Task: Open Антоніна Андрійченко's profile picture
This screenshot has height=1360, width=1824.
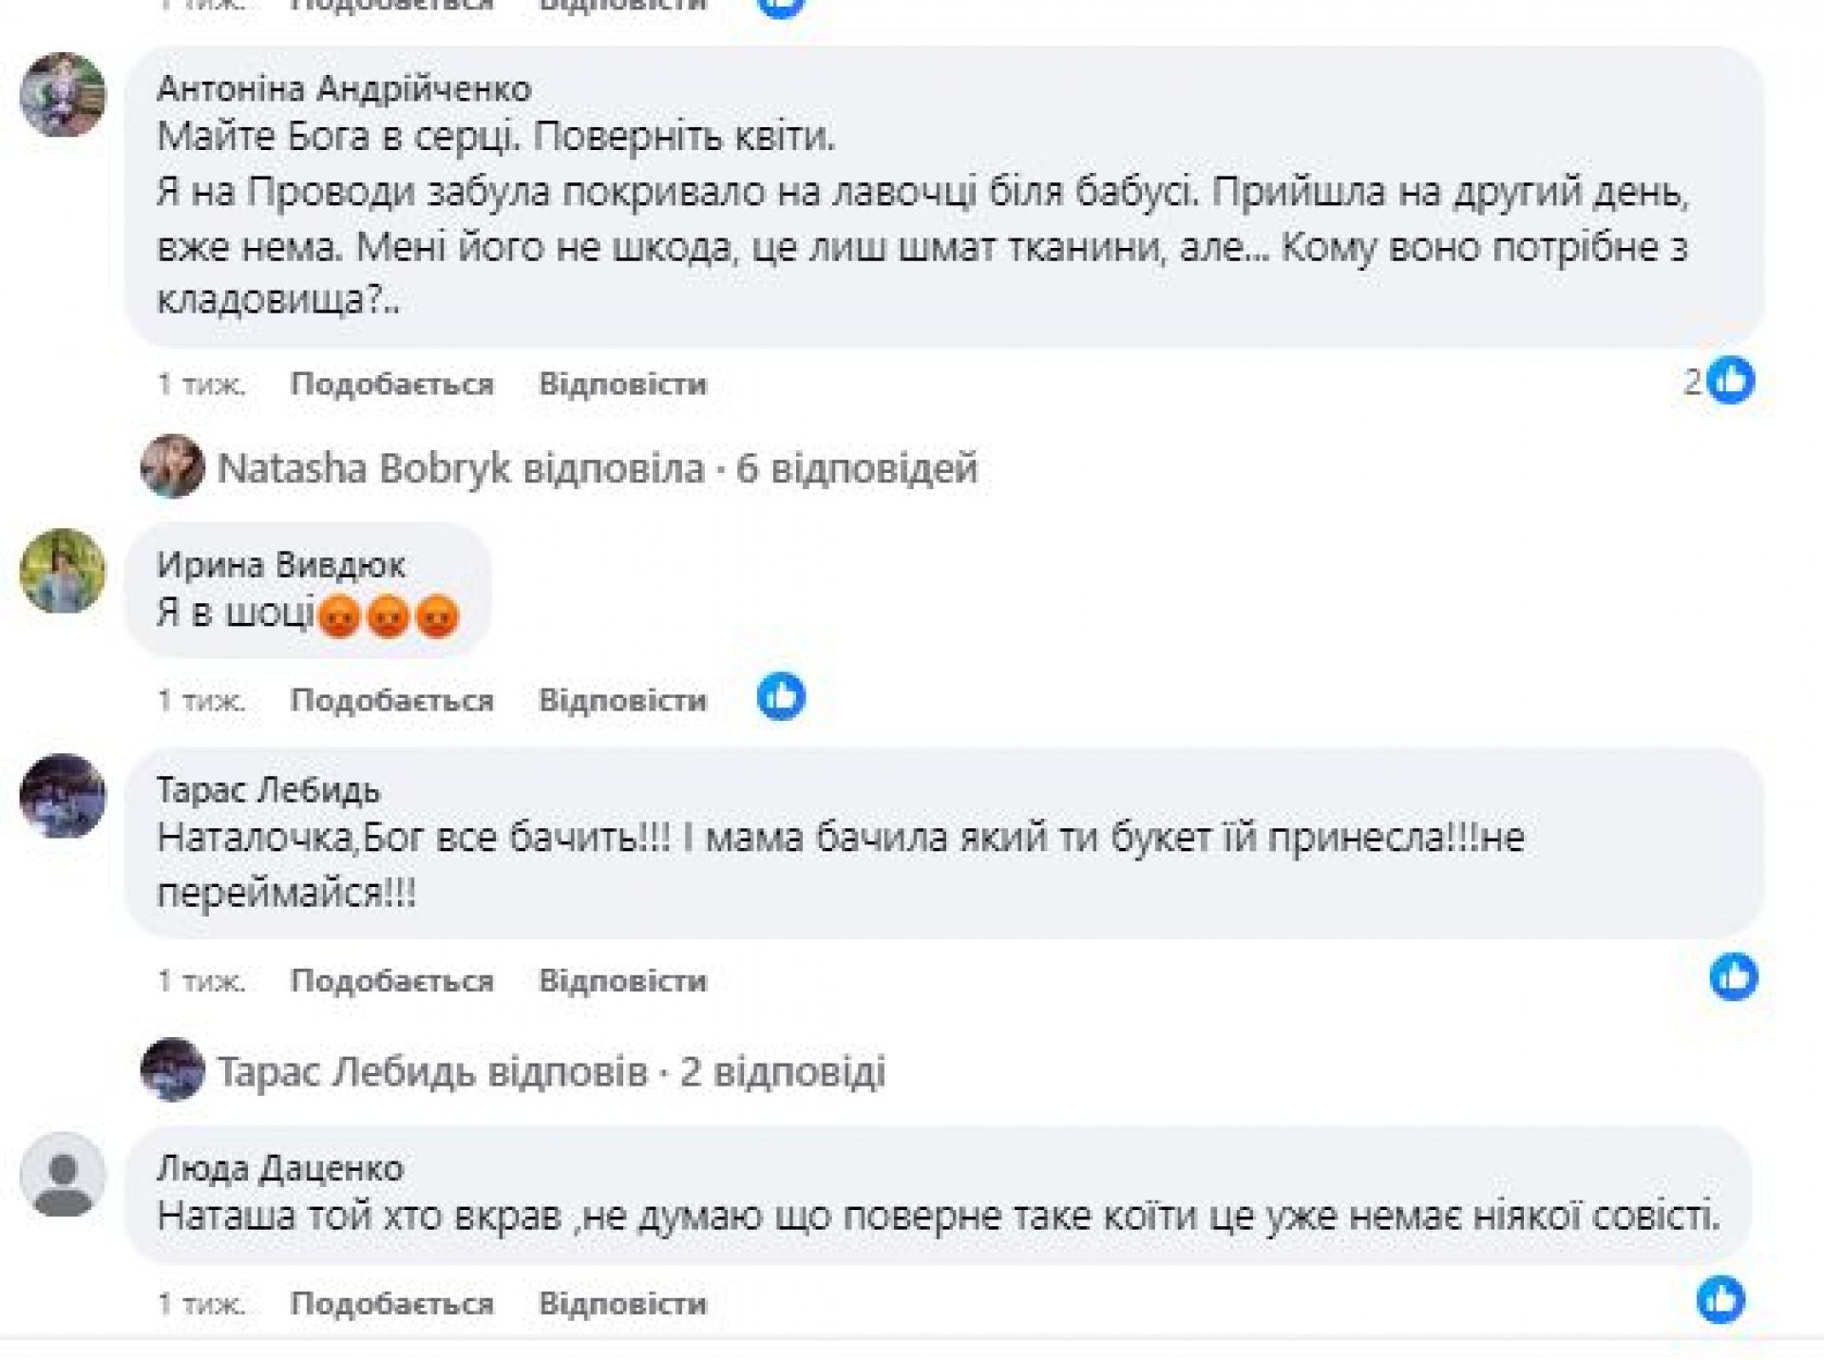Action: pos(63,95)
